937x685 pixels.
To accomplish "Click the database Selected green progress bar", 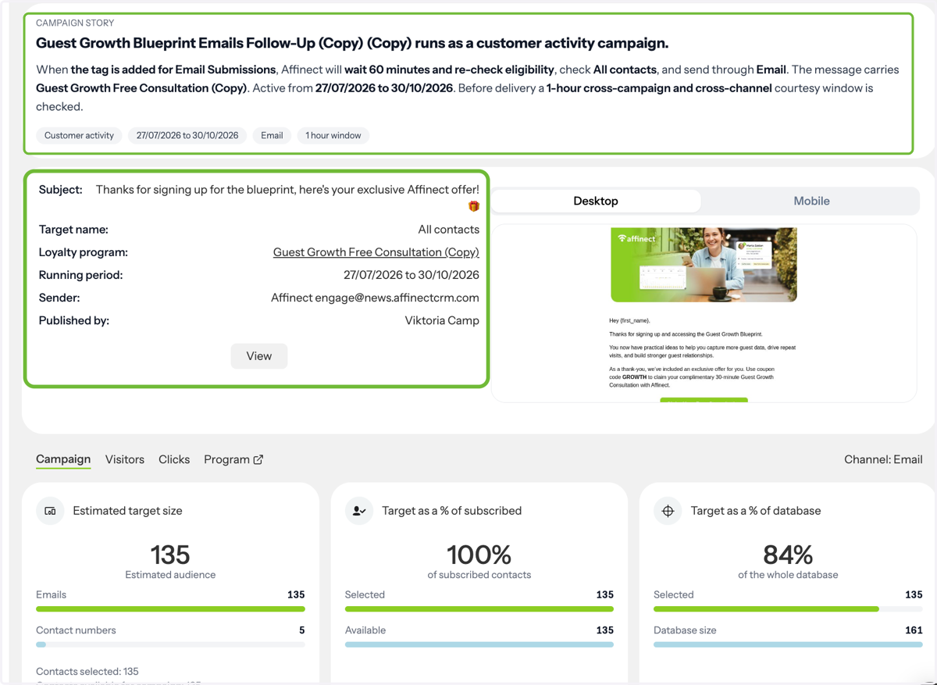I will point(788,609).
